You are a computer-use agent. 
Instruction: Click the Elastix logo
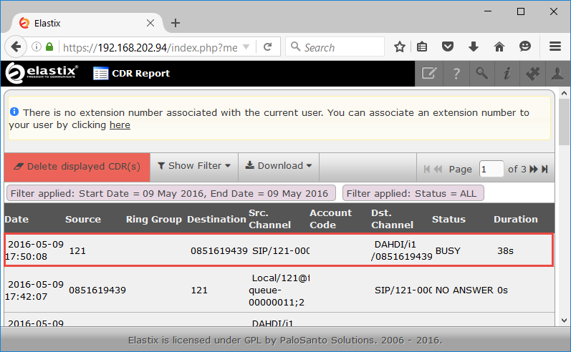tap(42, 73)
